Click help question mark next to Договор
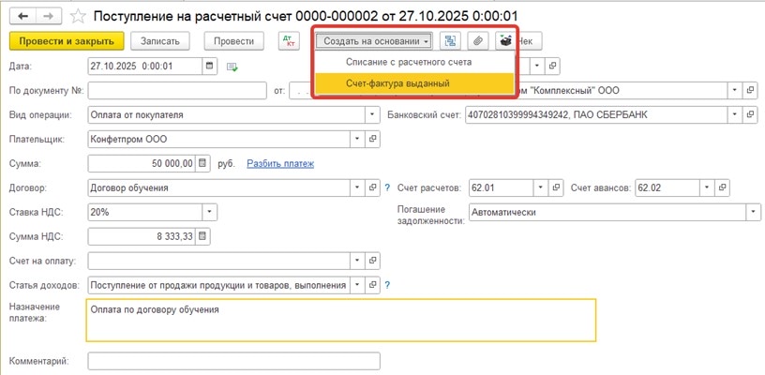Screen dimensions: 765x375 click(387, 187)
